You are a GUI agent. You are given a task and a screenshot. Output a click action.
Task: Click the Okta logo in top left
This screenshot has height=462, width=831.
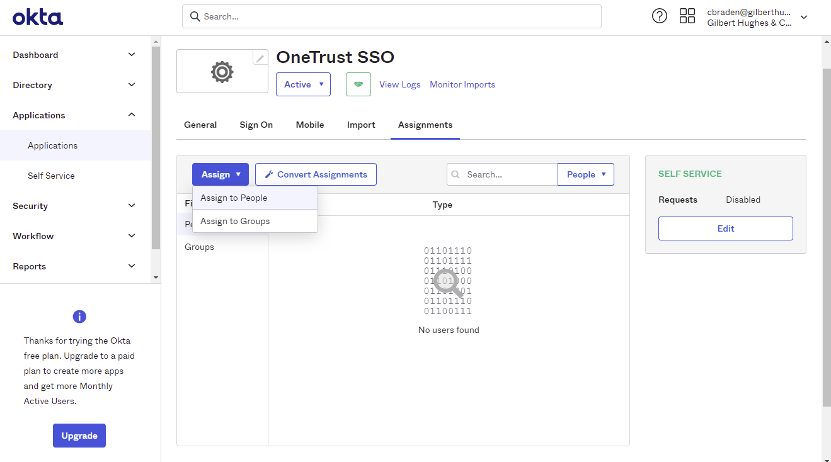pos(37,17)
